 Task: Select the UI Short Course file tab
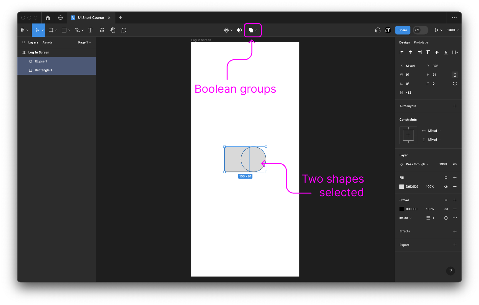click(91, 18)
